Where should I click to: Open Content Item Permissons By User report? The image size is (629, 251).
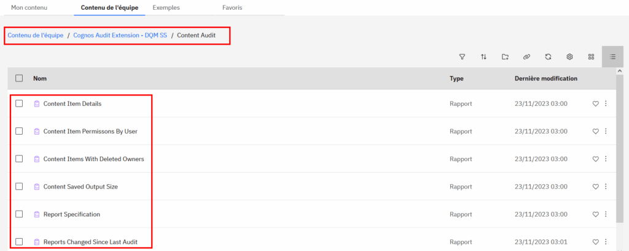click(90, 132)
